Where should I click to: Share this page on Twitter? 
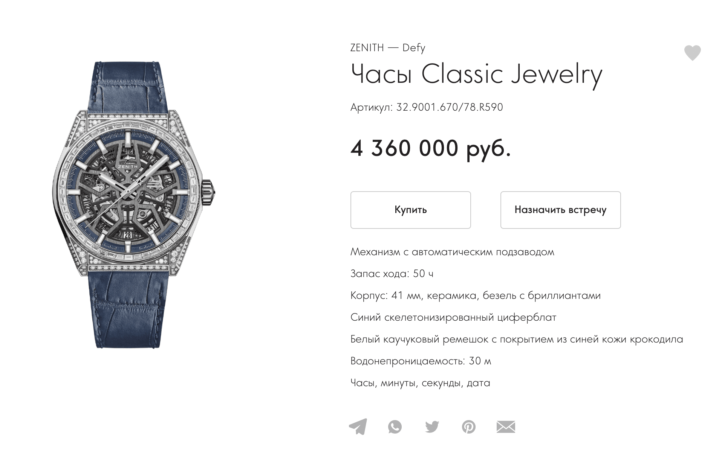(432, 427)
